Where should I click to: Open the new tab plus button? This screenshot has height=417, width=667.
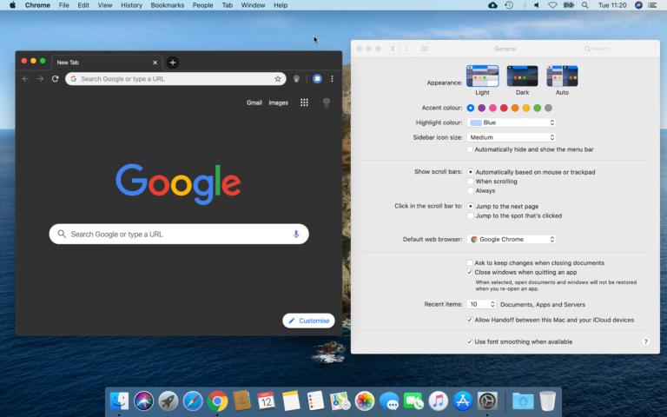(172, 63)
